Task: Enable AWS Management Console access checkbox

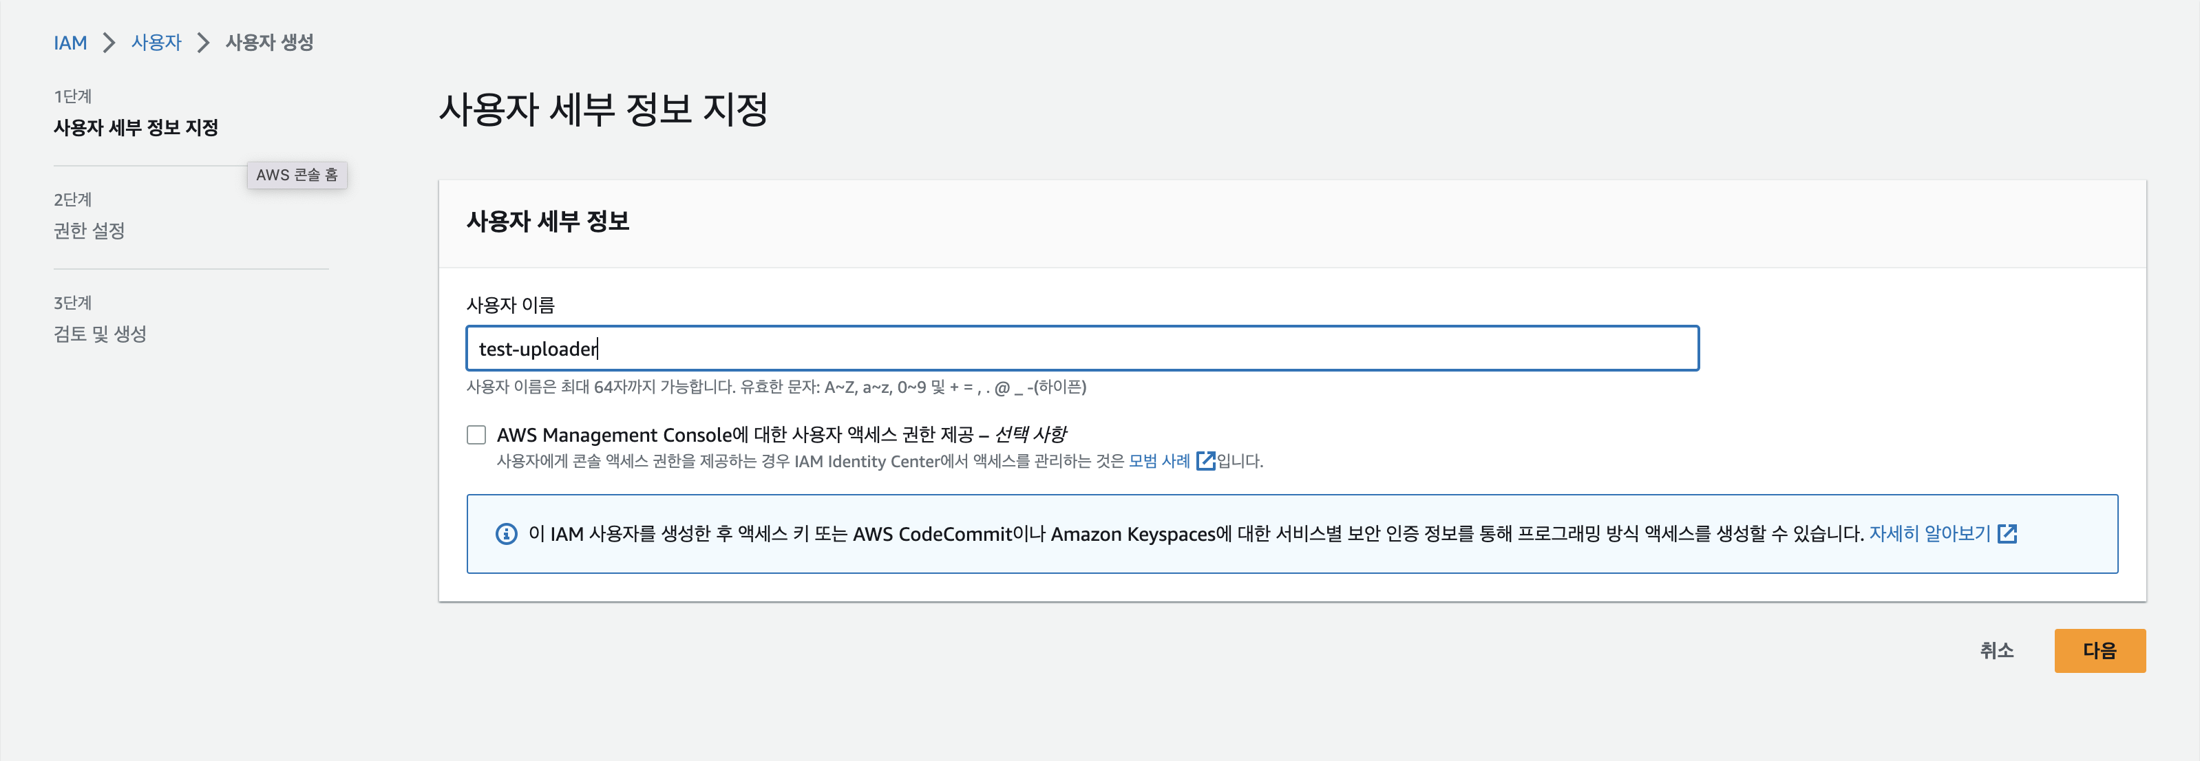Action: pyautogui.click(x=476, y=435)
